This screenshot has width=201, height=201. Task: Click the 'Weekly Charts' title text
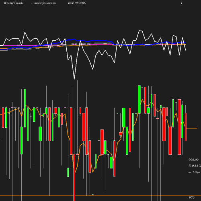click(14, 3)
